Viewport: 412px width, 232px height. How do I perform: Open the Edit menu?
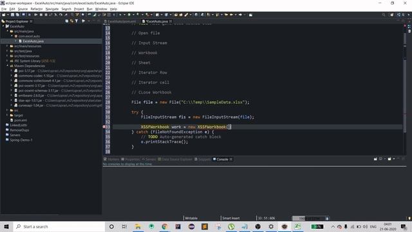[x=12, y=9]
